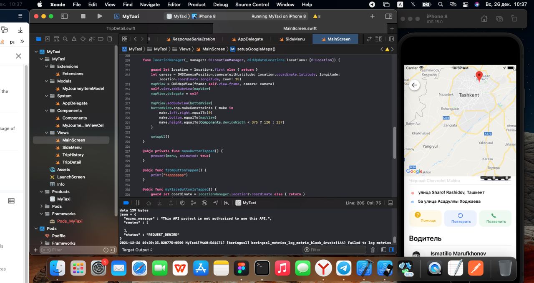Select MyJourneyItemModel in navigator

[83, 89]
